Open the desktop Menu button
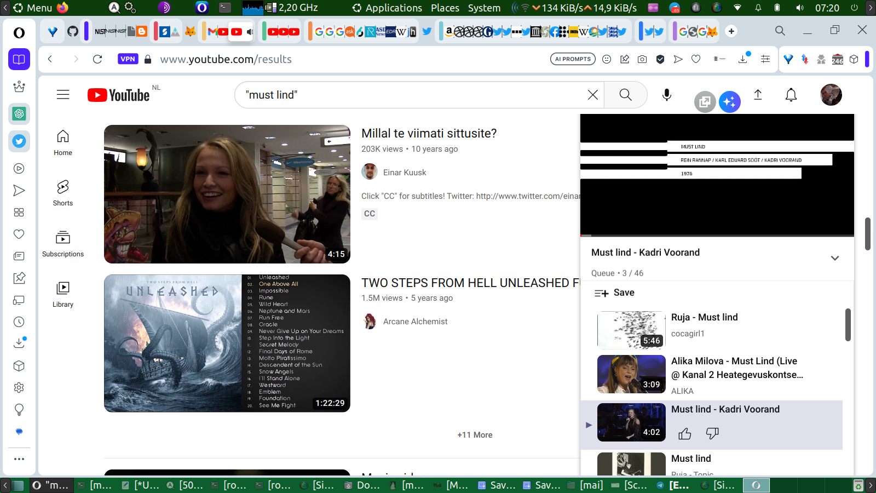Screen dimensions: 876x493 [33, 8]
